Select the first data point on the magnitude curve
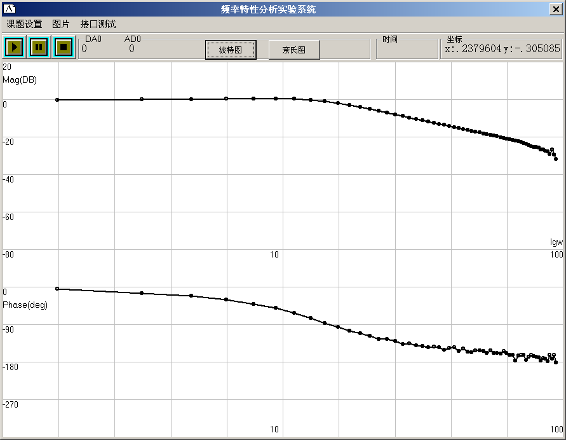Screen dimensions: 566x440 57,100
